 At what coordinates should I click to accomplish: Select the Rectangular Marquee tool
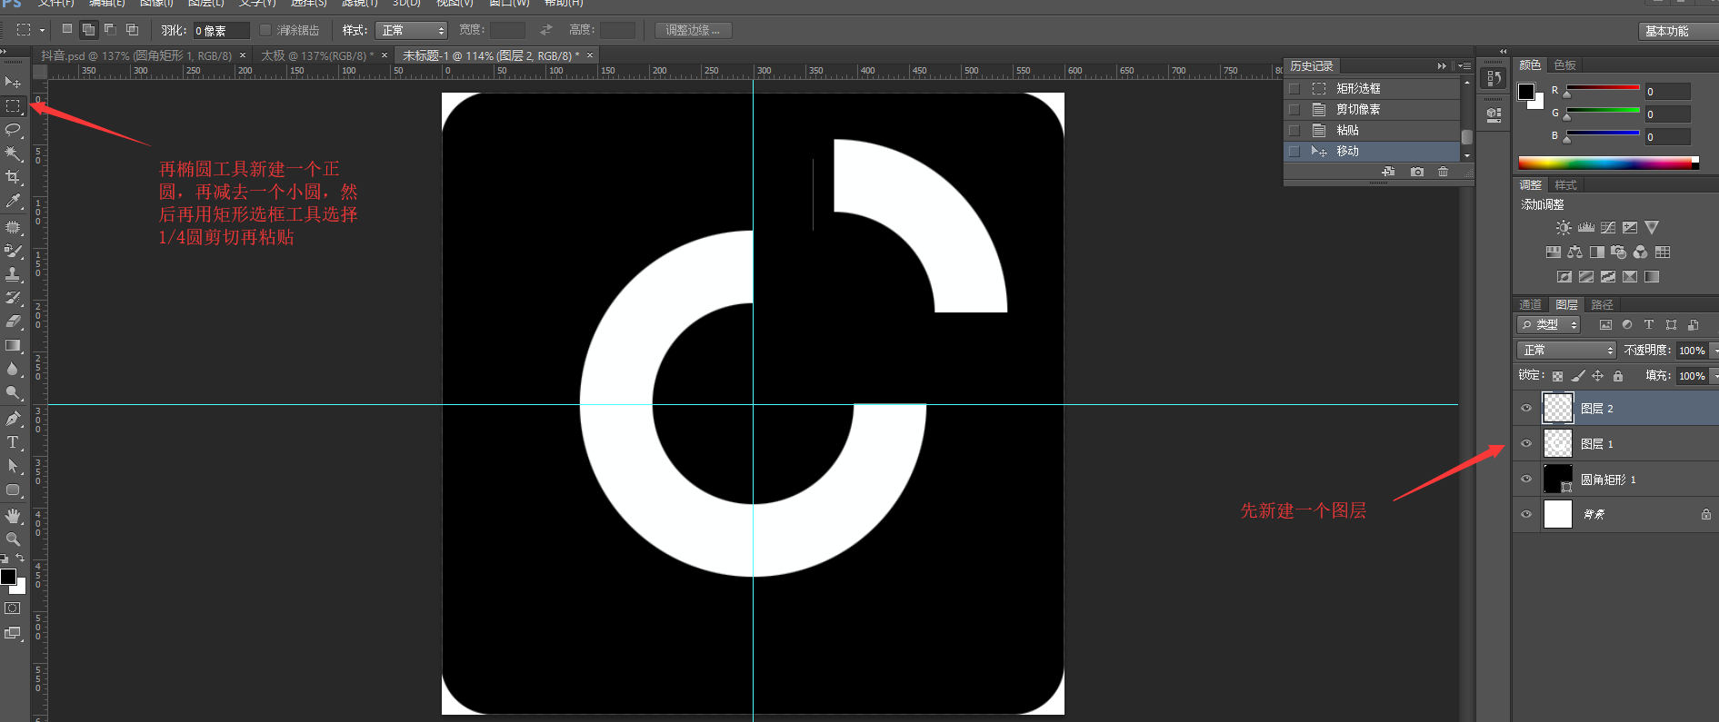[x=13, y=106]
